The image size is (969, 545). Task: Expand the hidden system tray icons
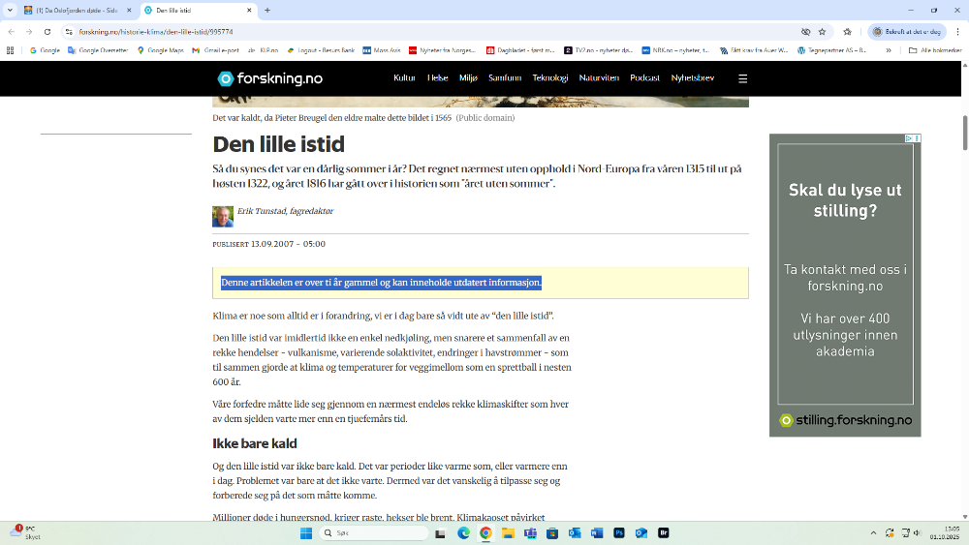tap(873, 532)
